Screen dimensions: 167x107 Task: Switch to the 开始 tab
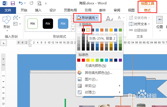pos(24,10)
